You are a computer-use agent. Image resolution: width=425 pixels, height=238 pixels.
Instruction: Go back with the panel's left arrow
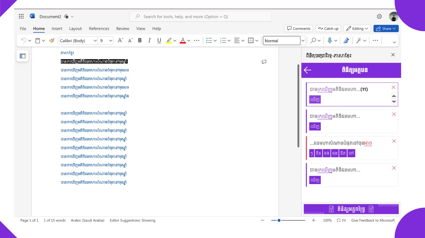(307, 70)
